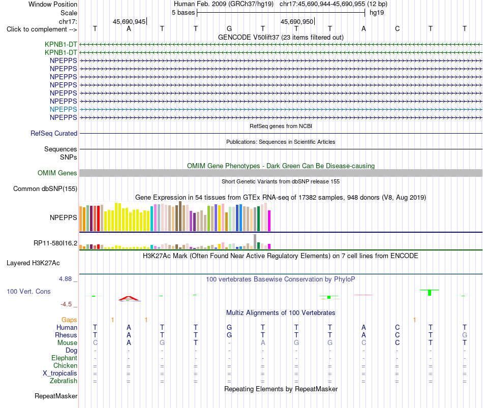Image resolution: width=483 pixels, height=408 pixels.
Task: Click the -4.5 PhyloP lower limit
Action: 66,304
